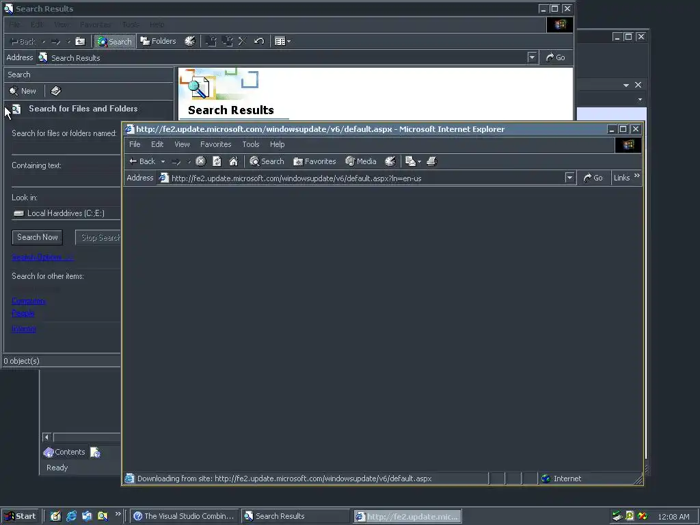
Task: Click the Computers link in search pane
Action: tap(28, 301)
